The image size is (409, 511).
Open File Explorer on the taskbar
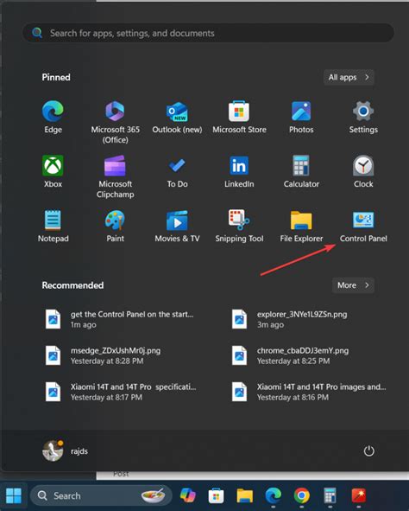(x=244, y=495)
